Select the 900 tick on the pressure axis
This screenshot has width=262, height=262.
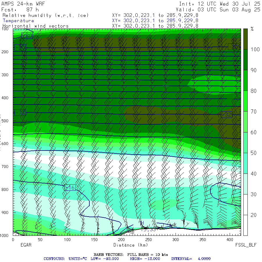pos(5,213)
